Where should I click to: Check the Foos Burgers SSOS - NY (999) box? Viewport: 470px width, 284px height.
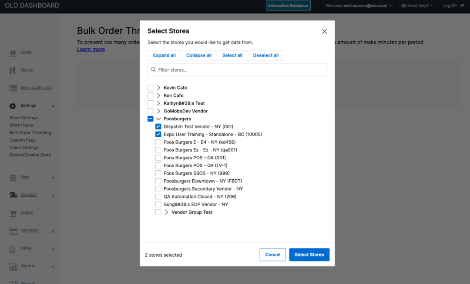pos(158,173)
